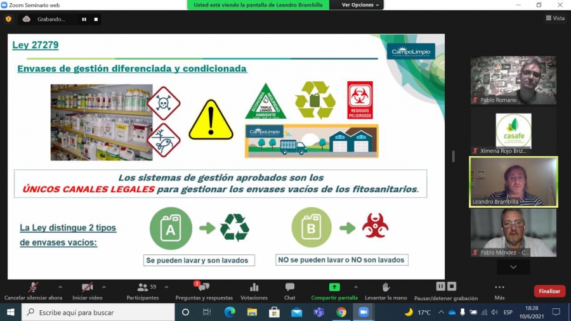Open the Vista layout menu
571x321 pixels.
[x=555, y=18]
